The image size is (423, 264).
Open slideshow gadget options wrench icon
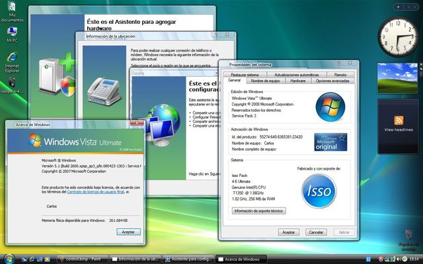click(x=421, y=69)
